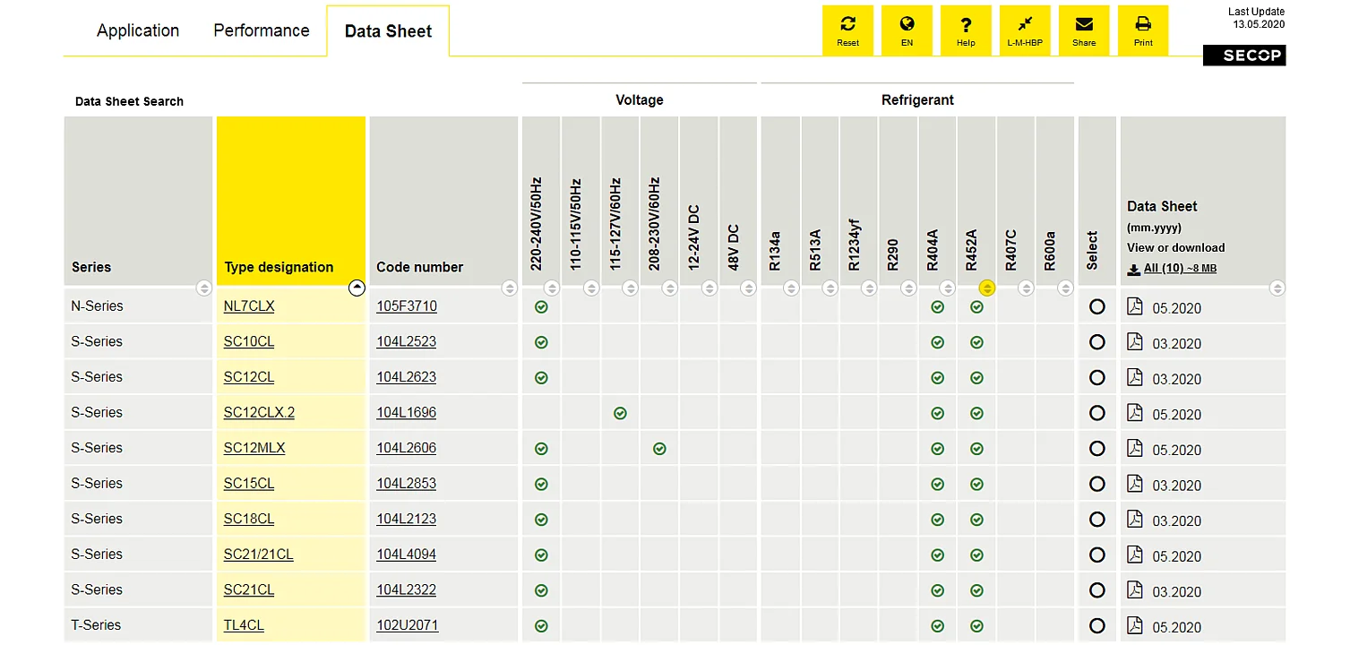The image size is (1350, 645).
Task: Click the Print icon
Action: (x=1143, y=30)
